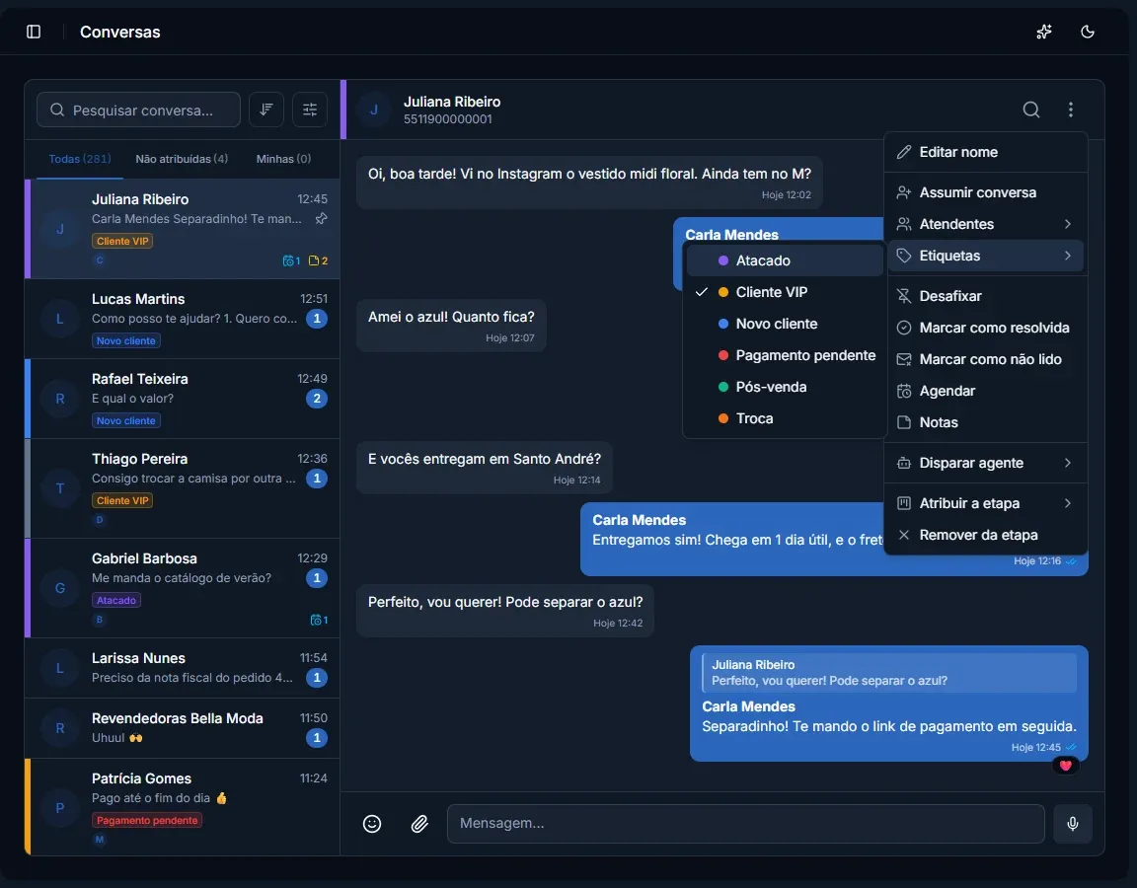Switch to the Não atribuídas tab
This screenshot has height=888, width=1137.
tap(182, 159)
